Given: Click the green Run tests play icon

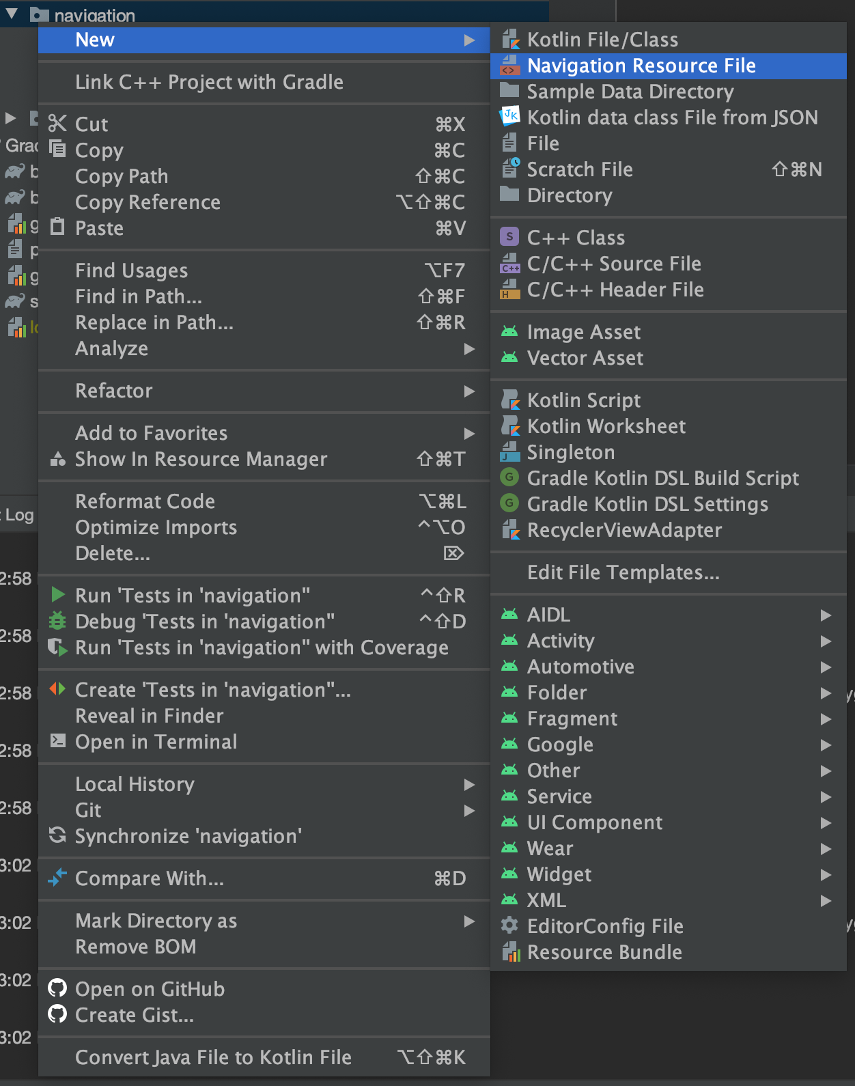Looking at the screenshot, I should (58, 595).
